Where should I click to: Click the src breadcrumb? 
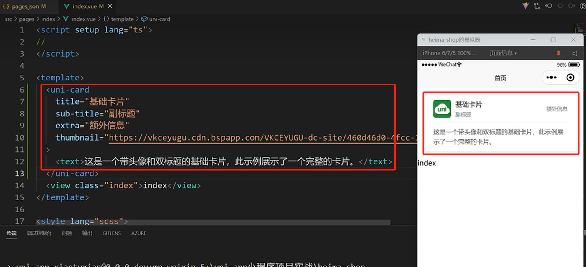(9, 19)
